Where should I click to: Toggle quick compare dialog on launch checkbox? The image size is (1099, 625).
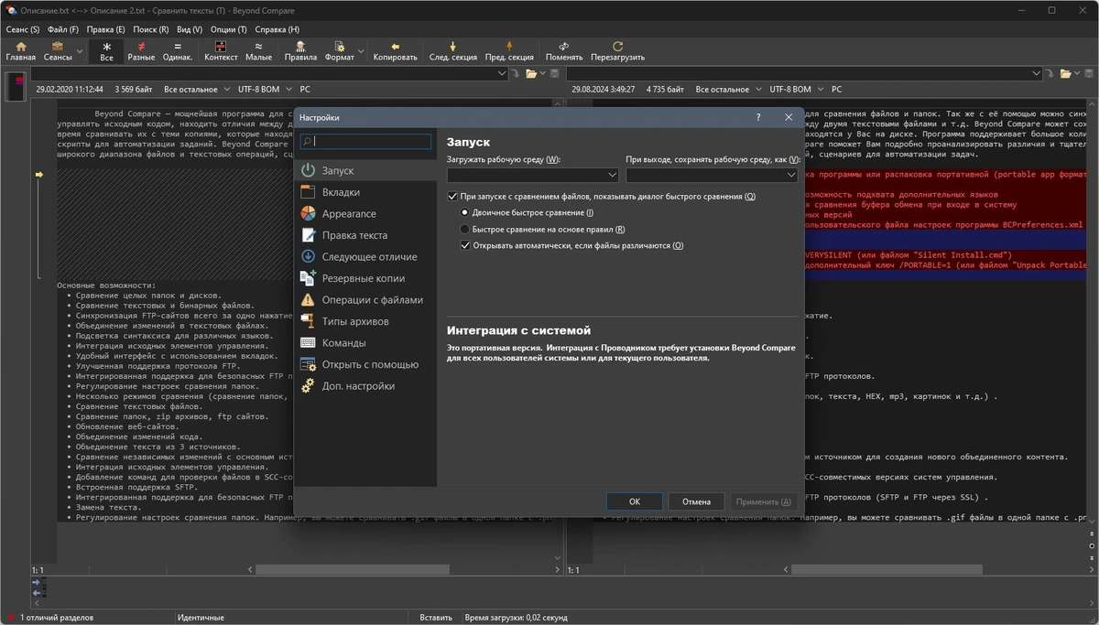coord(452,196)
